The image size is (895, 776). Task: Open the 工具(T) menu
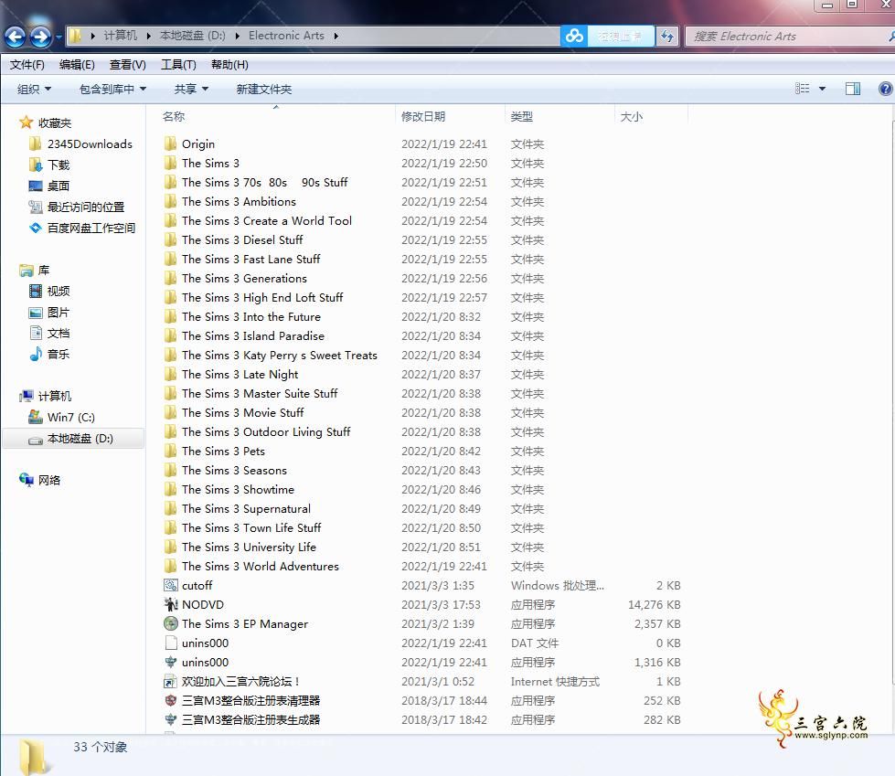point(178,65)
